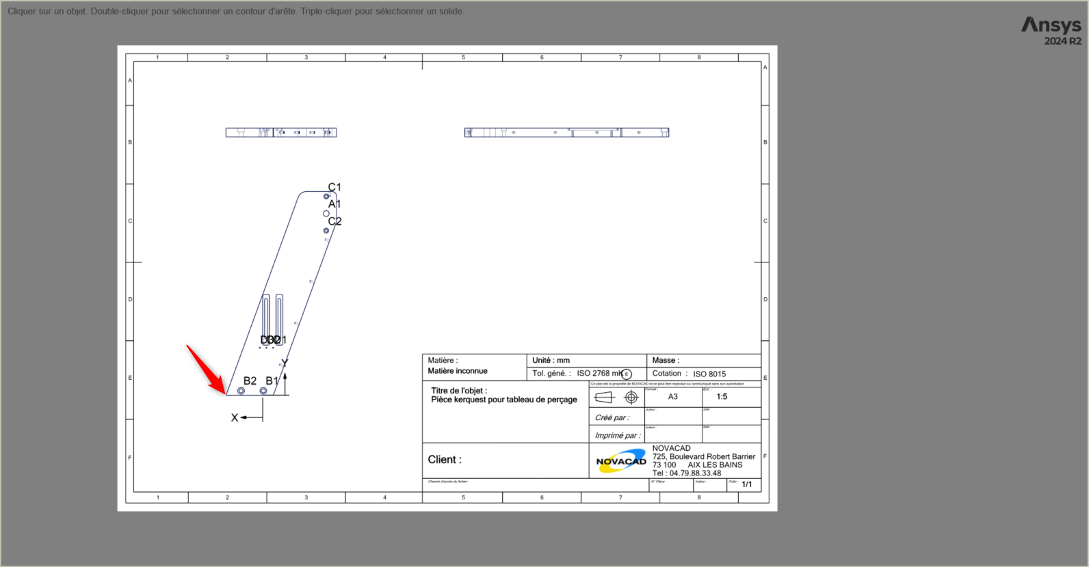1089x567 pixels.
Task: Click the 'A3' format cell
Action: [673, 397]
